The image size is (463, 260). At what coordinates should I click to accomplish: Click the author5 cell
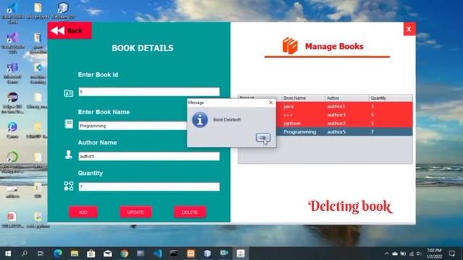pyautogui.click(x=347, y=131)
